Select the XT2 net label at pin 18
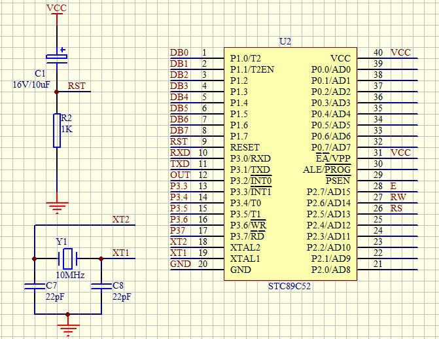The width and height of the screenshot is (439, 339). (x=179, y=241)
